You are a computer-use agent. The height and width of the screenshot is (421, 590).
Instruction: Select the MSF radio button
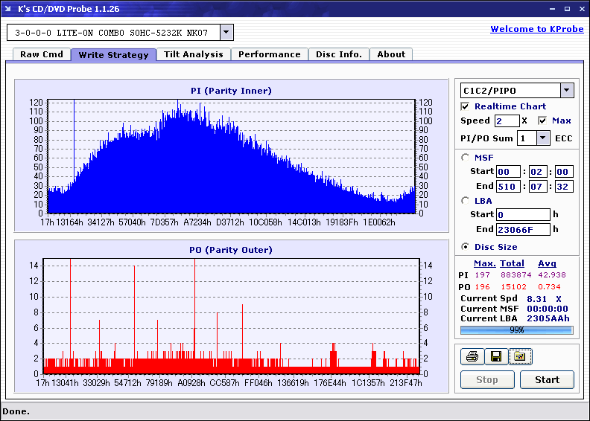(466, 157)
